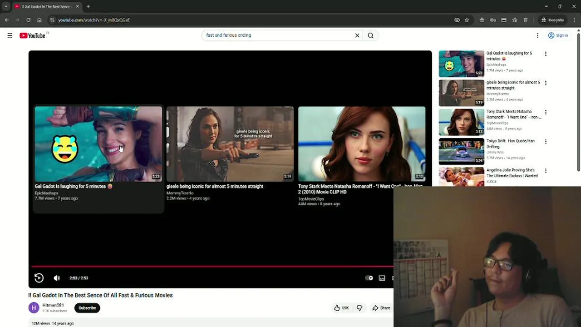Open more options for sidebar 'Tokyo Drift'
This screenshot has height=327, width=581.
click(546, 142)
